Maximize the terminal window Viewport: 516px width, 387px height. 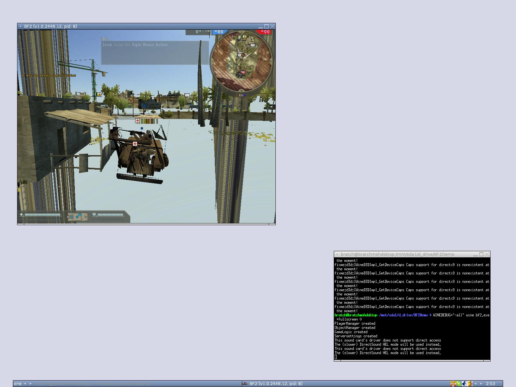[x=481, y=254]
